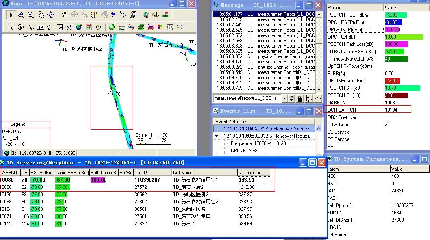The height and width of the screenshot is (240, 430).
Task: Click the tree view icon in Message window
Action: coord(309,98)
